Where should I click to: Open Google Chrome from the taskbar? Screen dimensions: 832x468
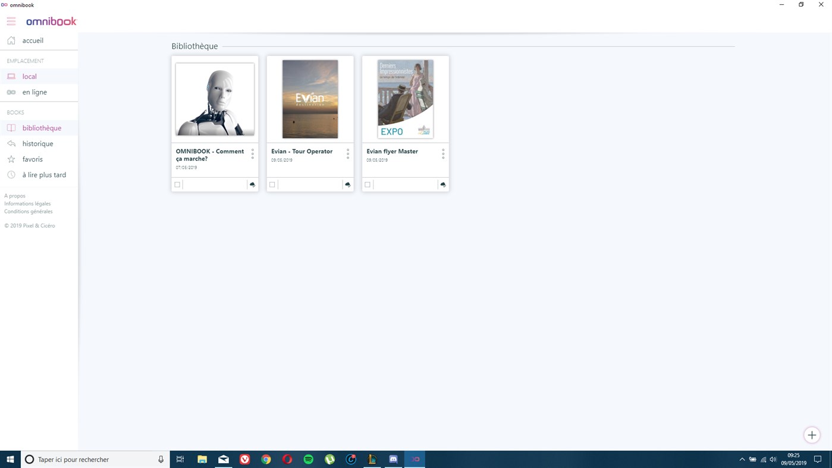coord(266,459)
